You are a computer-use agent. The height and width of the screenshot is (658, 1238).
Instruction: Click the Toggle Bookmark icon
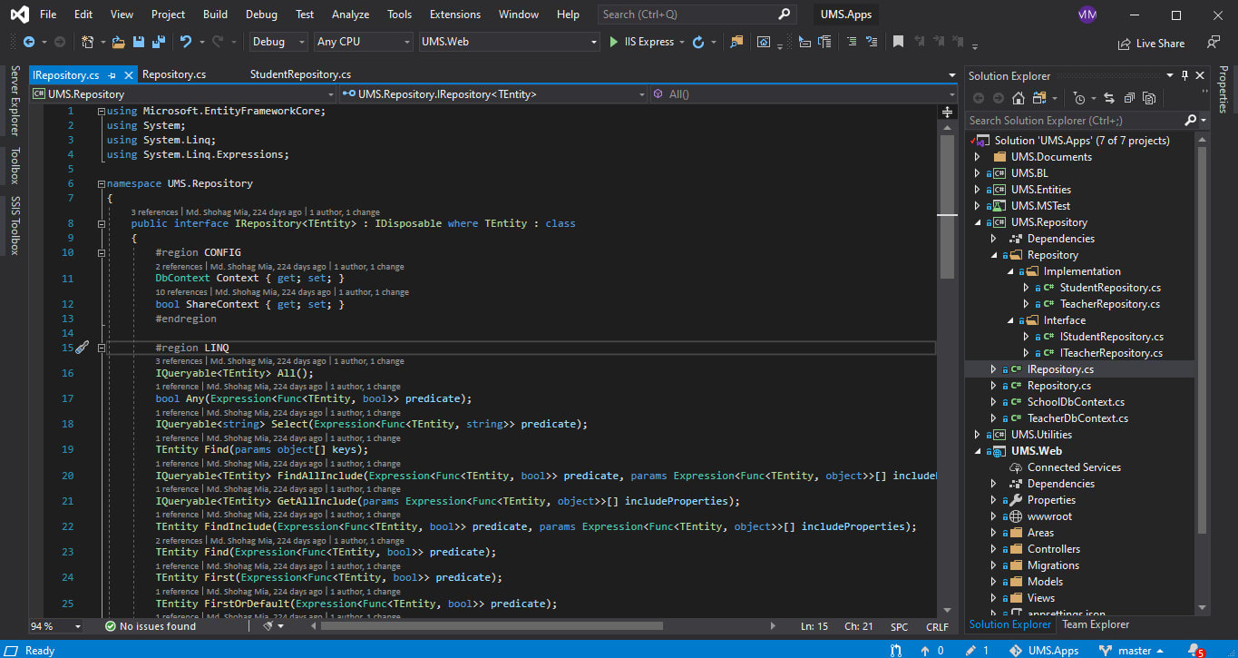[899, 41]
